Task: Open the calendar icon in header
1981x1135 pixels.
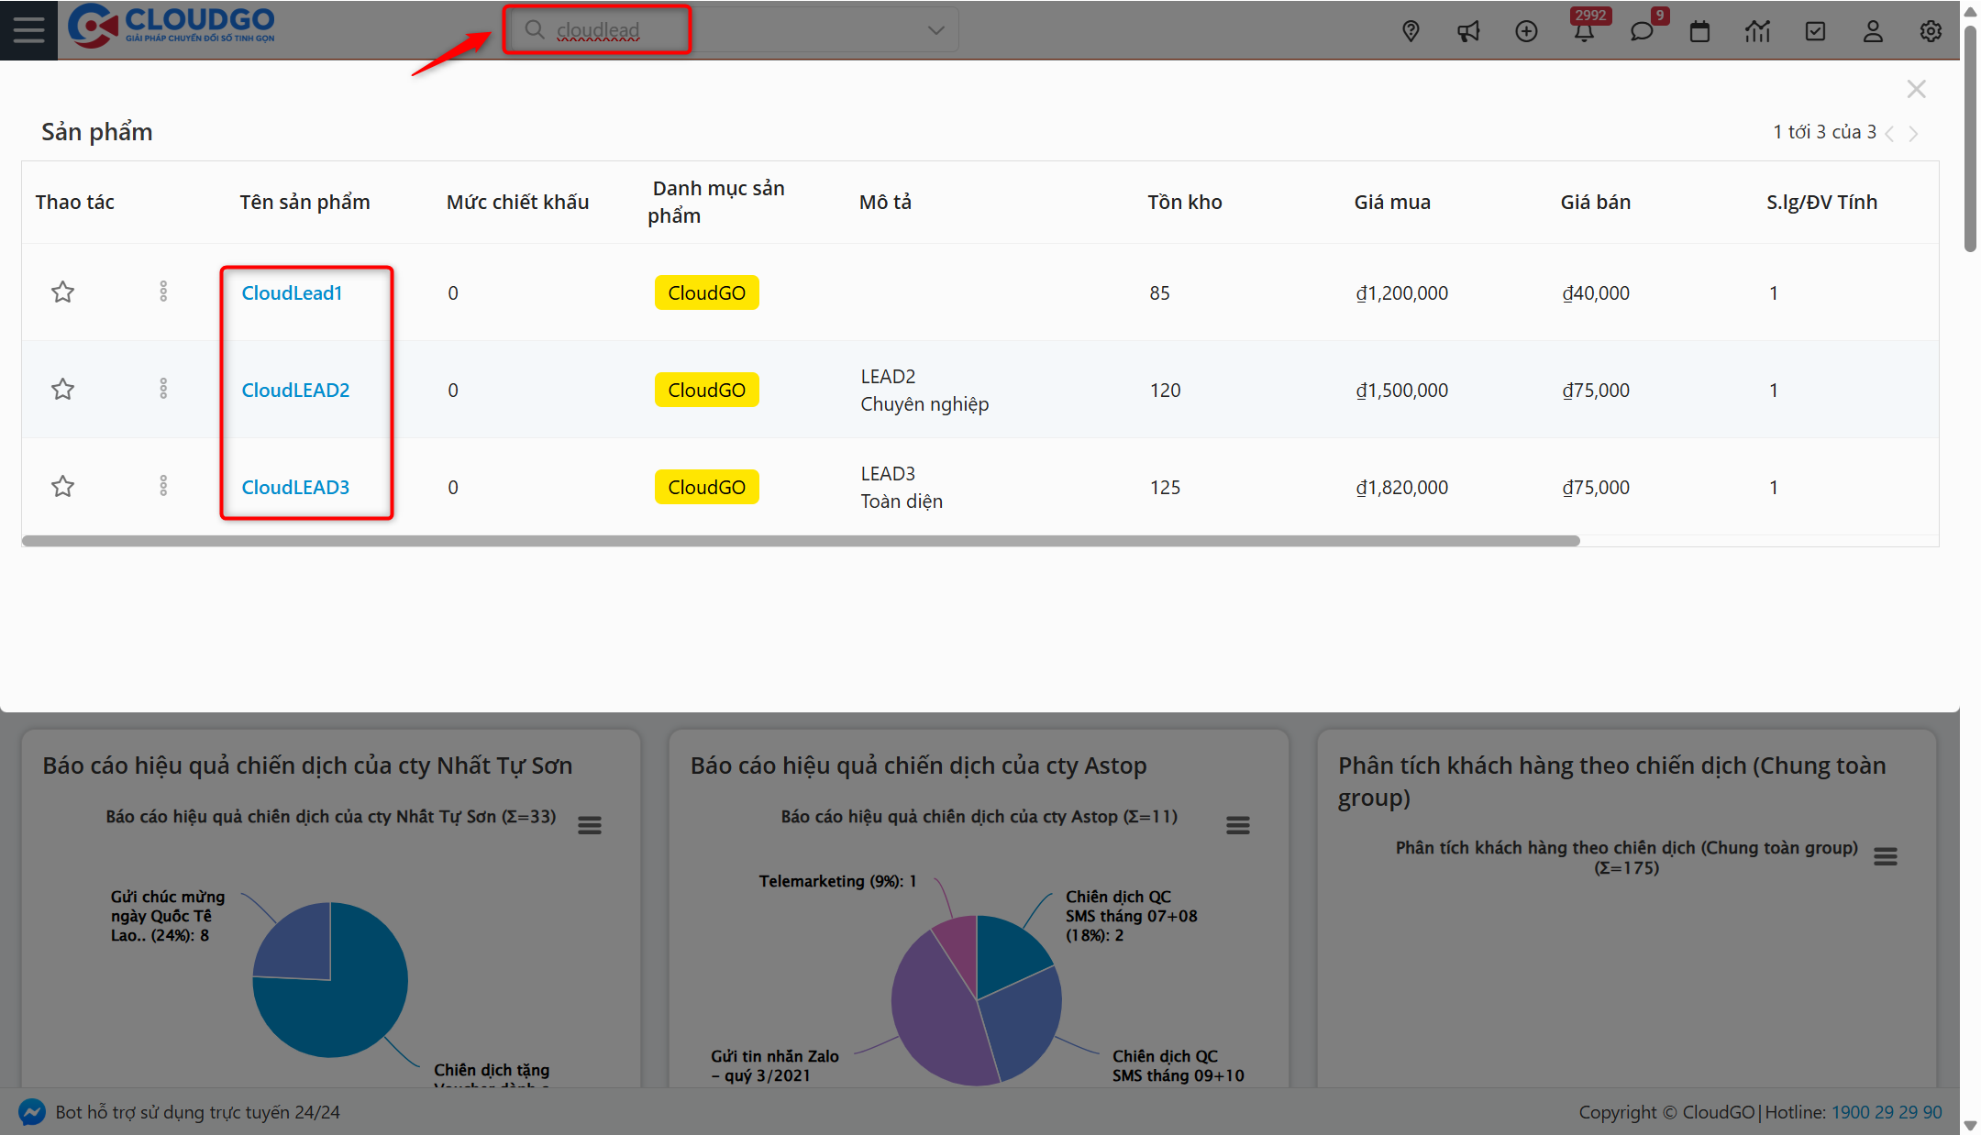Action: (x=1699, y=31)
